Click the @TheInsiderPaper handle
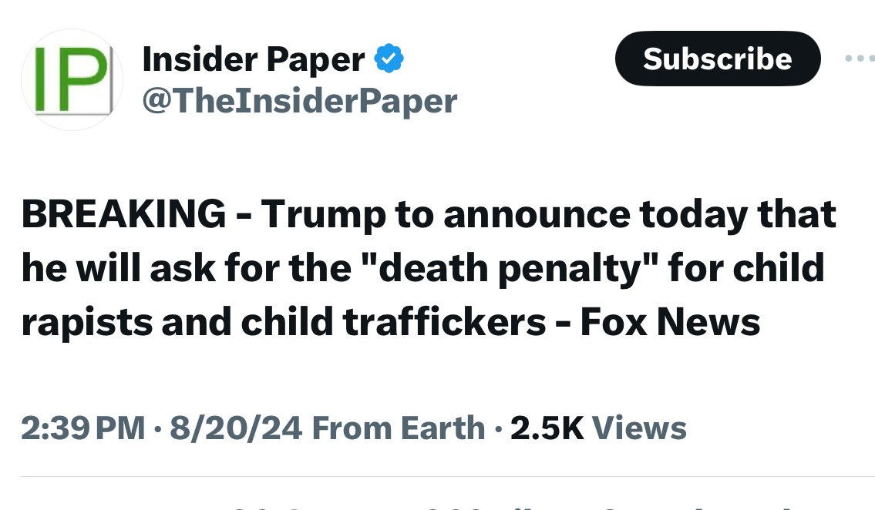Viewport: 875px width, 510px height. [300, 100]
